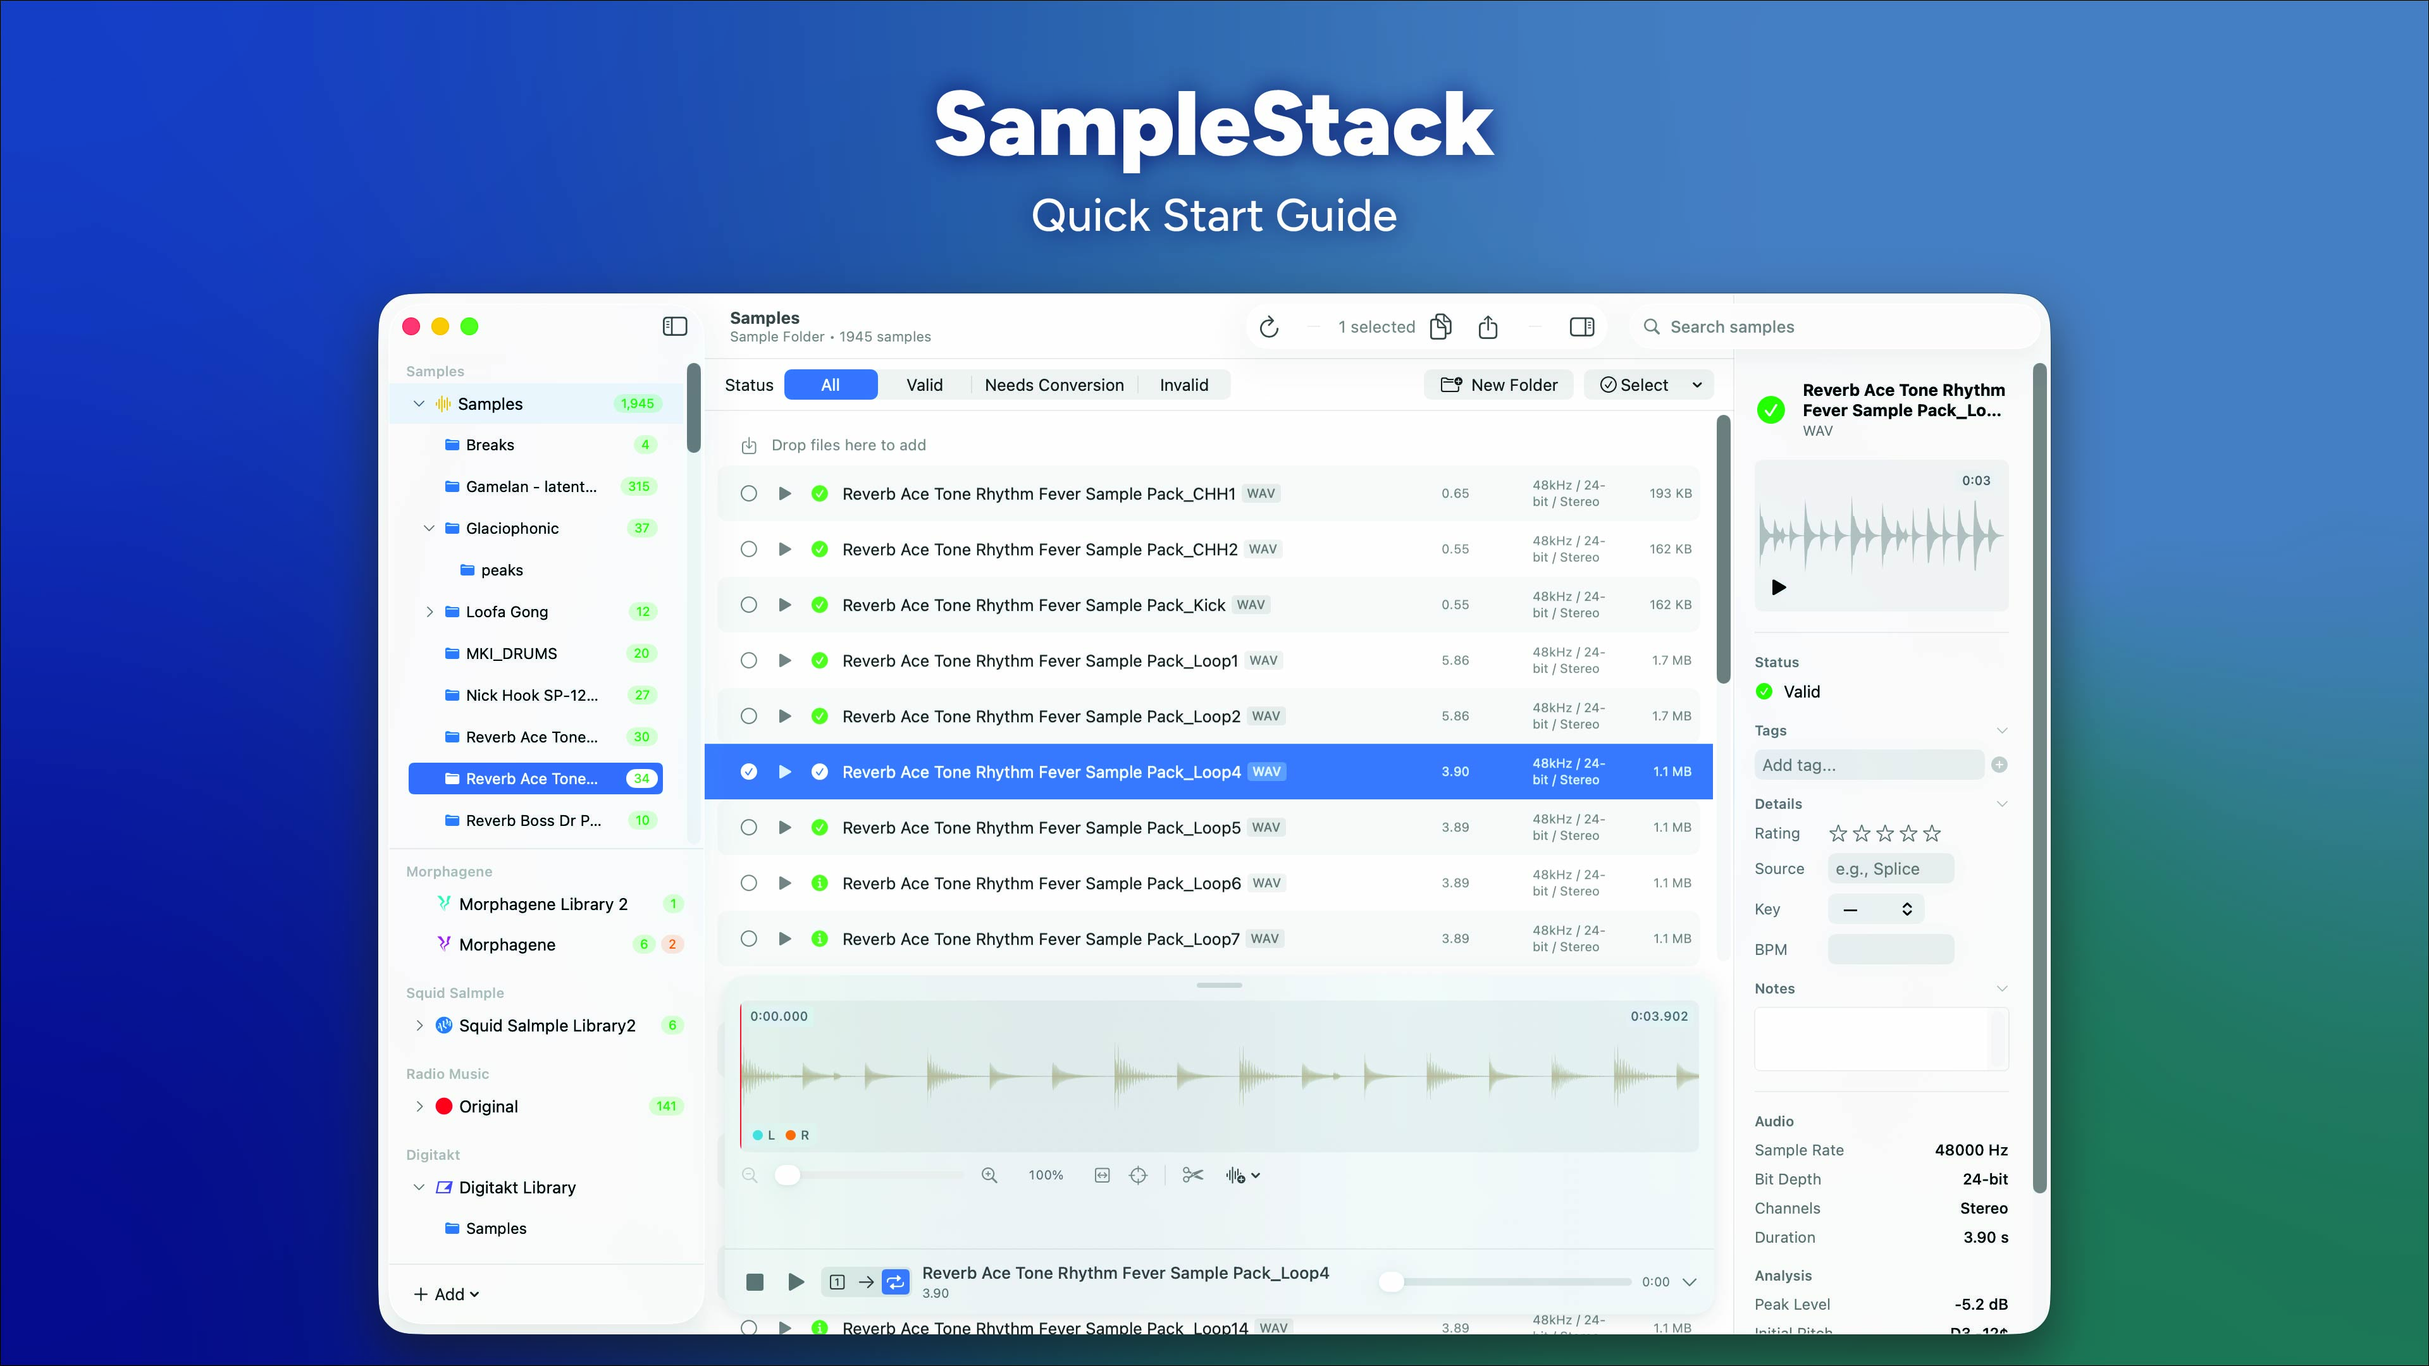
Task: Click the Search samples field
Action: click(x=1791, y=327)
